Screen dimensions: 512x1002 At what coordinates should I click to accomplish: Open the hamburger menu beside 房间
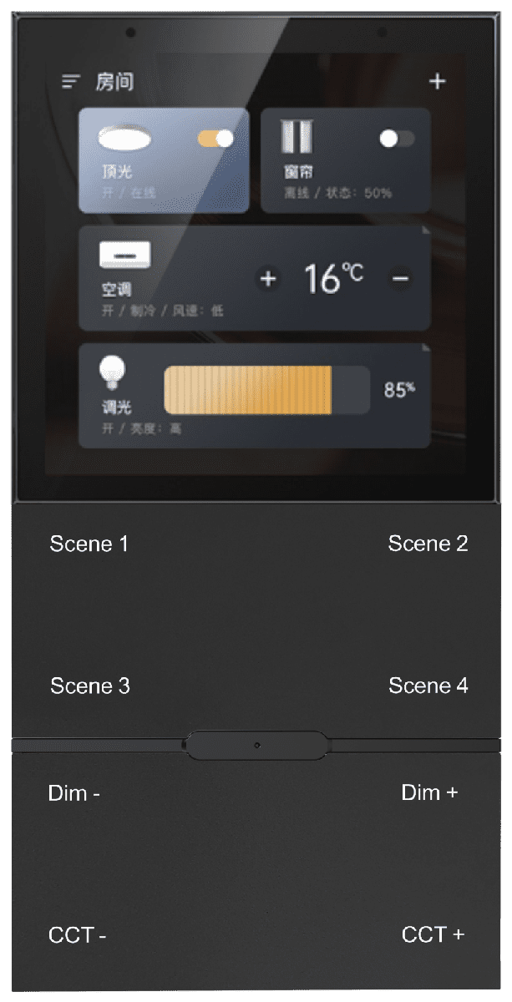coord(72,82)
